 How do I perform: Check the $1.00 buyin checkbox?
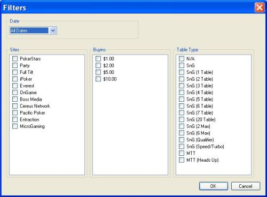coord(98,58)
